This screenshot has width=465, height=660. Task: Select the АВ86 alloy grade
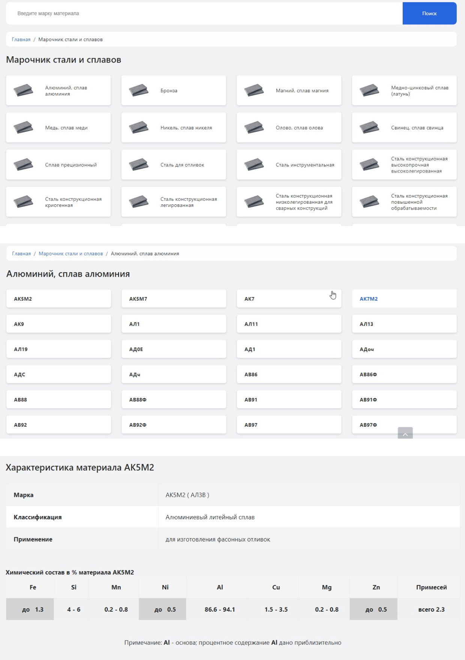pyautogui.click(x=289, y=374)
